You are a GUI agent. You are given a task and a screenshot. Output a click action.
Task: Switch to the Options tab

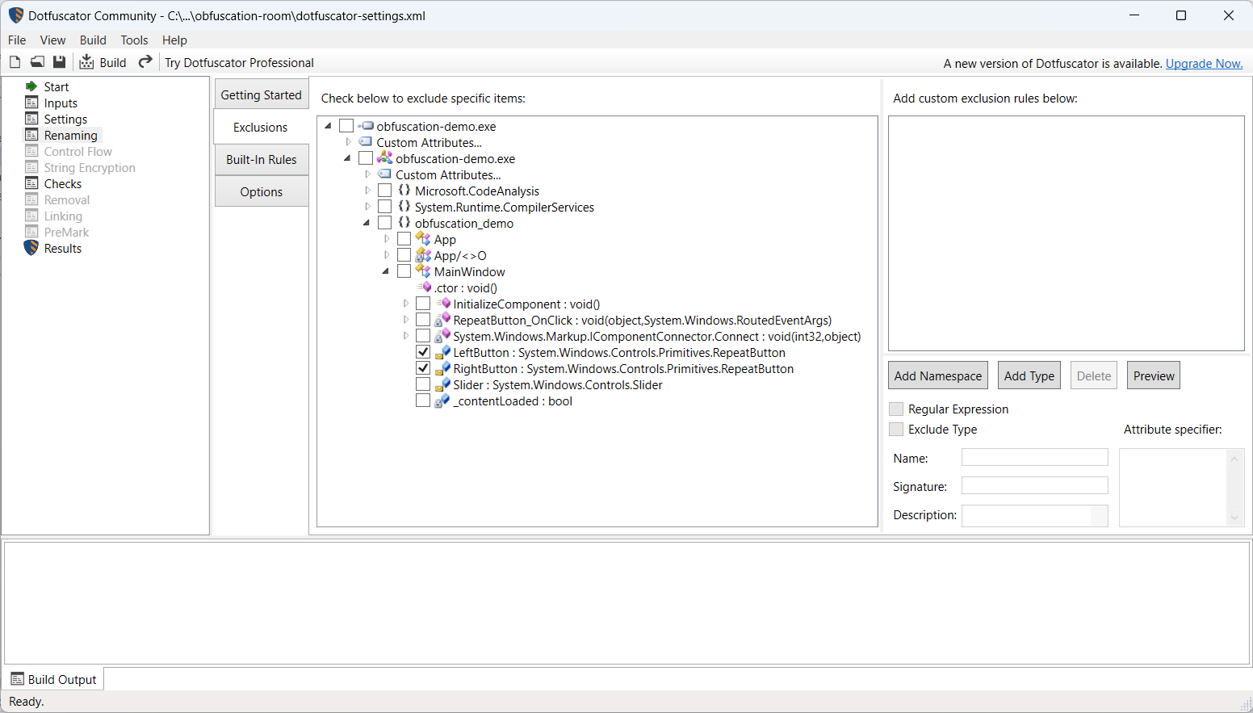click(x=262, y=191)
